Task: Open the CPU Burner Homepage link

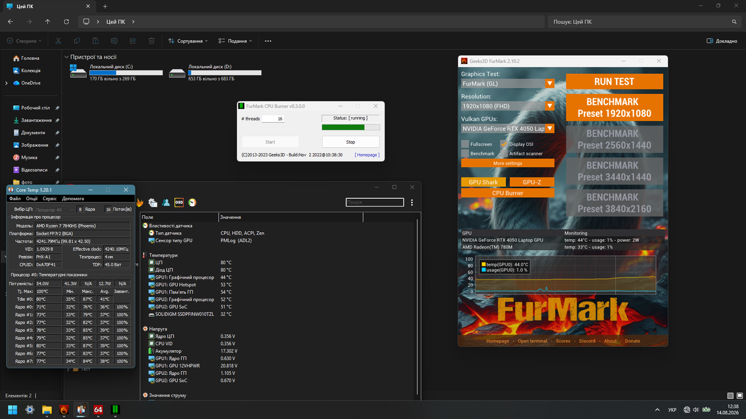Action: [x=367, y=155]
